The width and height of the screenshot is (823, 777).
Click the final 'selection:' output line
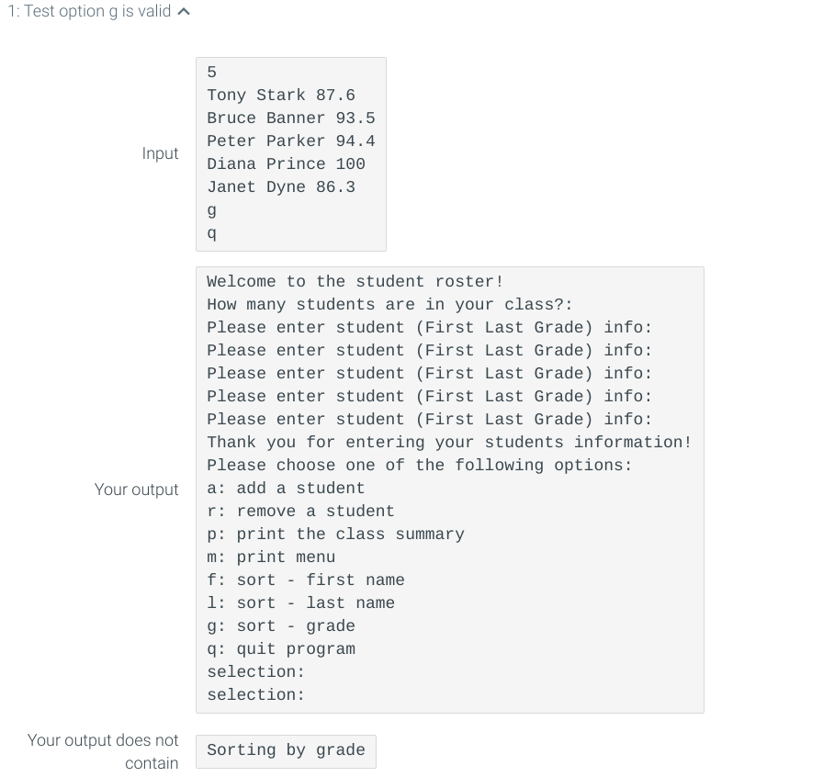point(255,694)
